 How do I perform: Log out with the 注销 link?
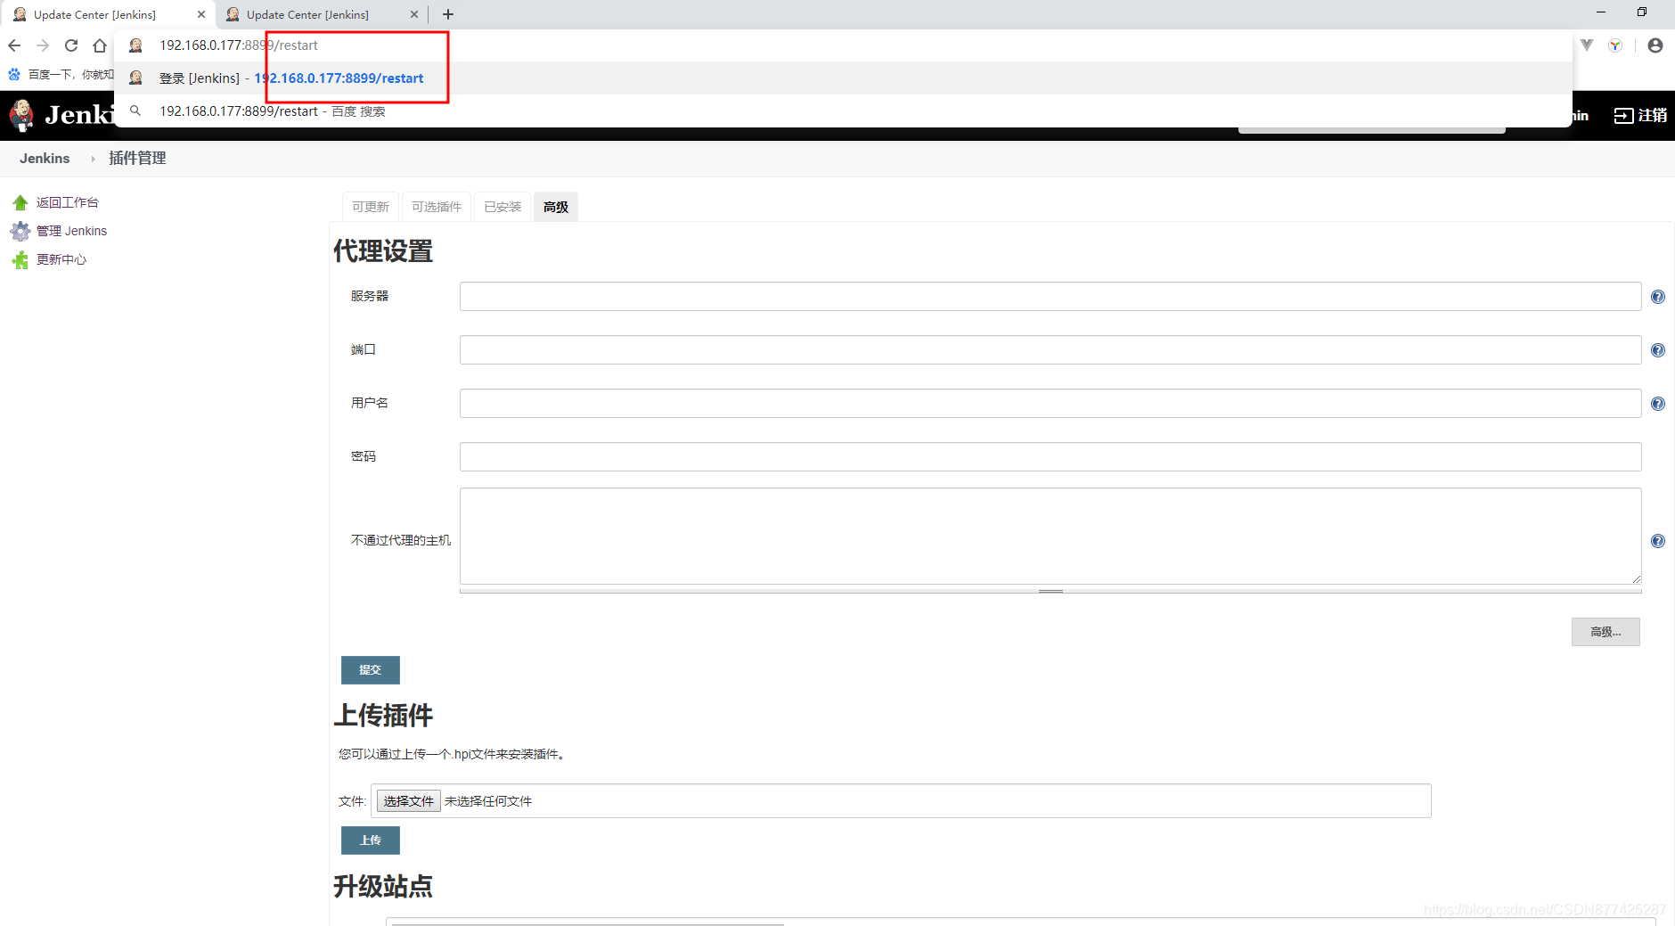[x=1641, y=115]
